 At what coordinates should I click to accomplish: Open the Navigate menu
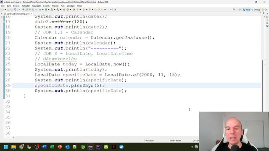tap(37, 6)
